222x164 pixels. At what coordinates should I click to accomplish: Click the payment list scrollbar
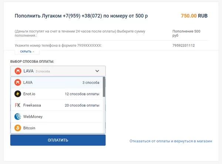tap(104, 87)
